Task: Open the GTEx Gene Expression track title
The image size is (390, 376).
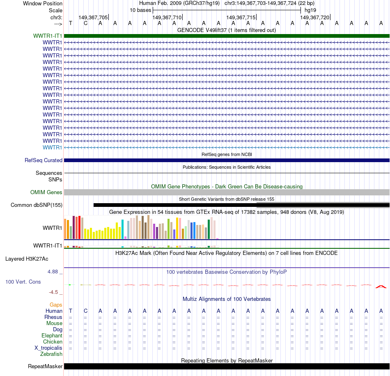Action: (227, 212)
